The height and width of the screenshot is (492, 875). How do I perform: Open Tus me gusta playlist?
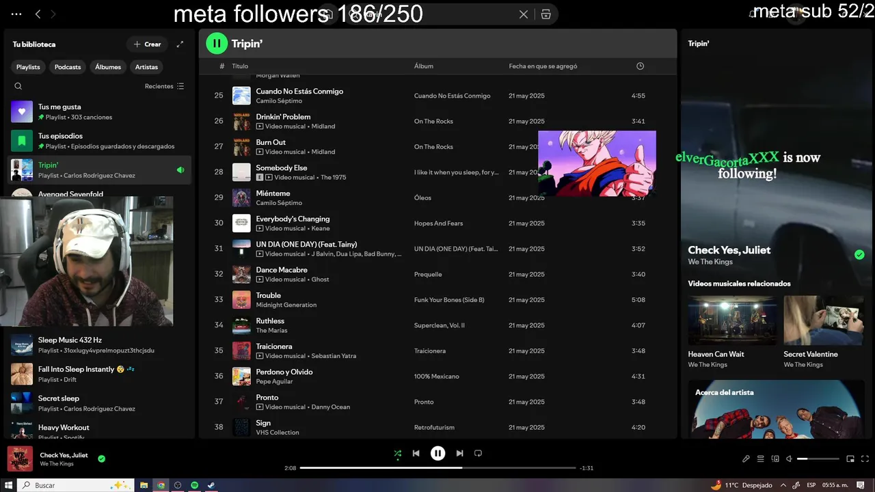click(x=99, y=111)
